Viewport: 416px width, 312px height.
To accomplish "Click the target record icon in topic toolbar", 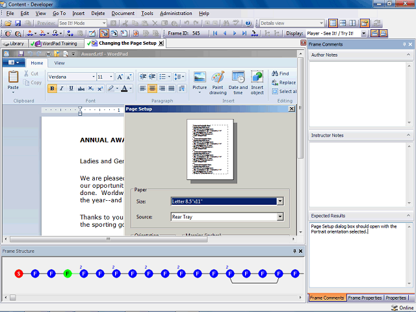I will click(x=8, y=33).
